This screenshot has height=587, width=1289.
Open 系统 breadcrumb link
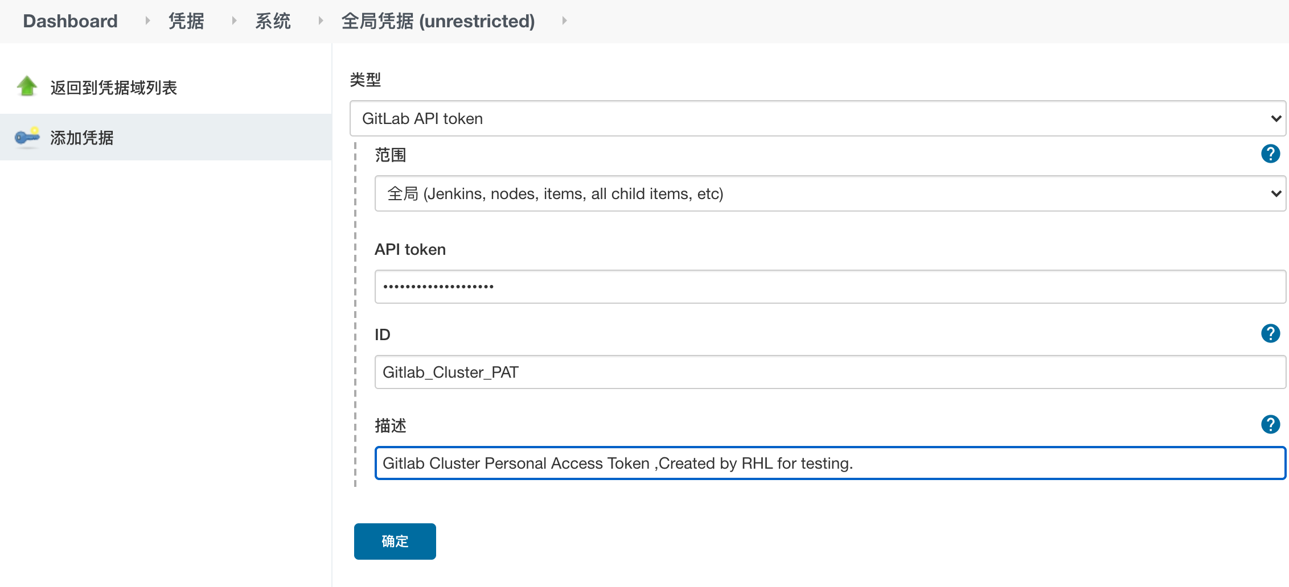pos(273,21)
